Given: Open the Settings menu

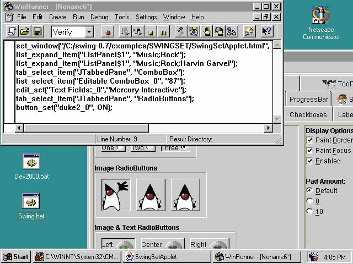Looking at the screenshot, I should (x=146, y=17).
